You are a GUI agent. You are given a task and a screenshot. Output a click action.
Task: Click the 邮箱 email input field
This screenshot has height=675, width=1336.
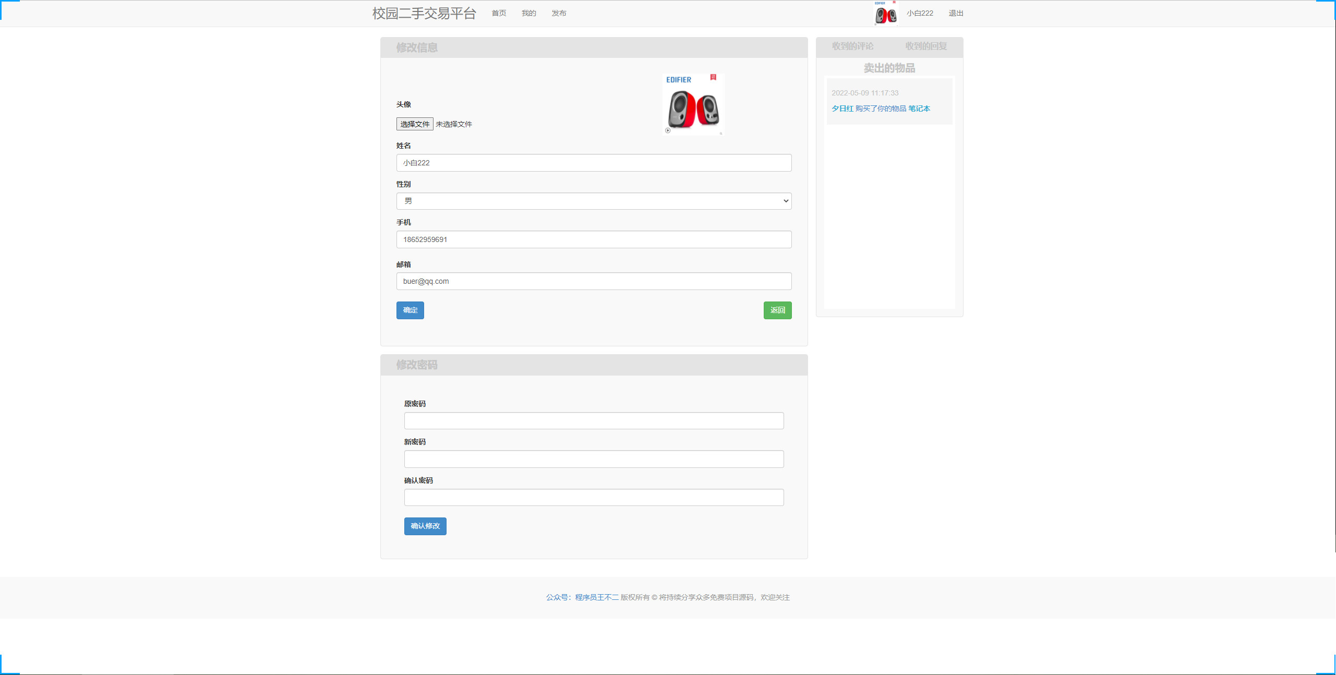click(x=594, y=281)
